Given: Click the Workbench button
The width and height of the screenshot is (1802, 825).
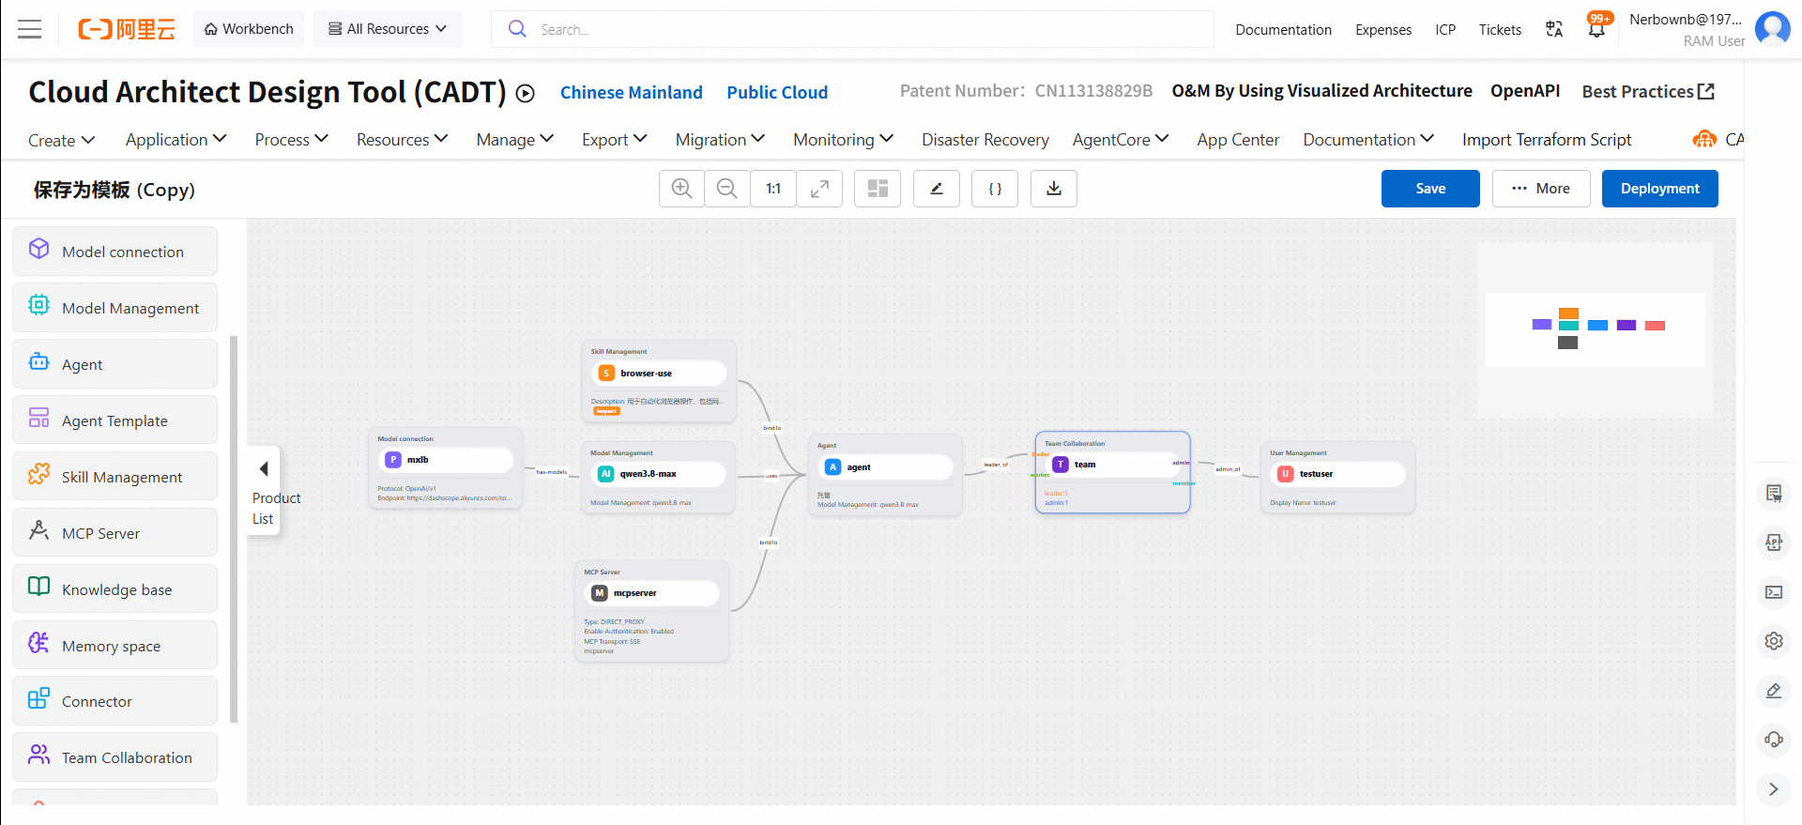Looking at the screenshot, I should point(249,29).
